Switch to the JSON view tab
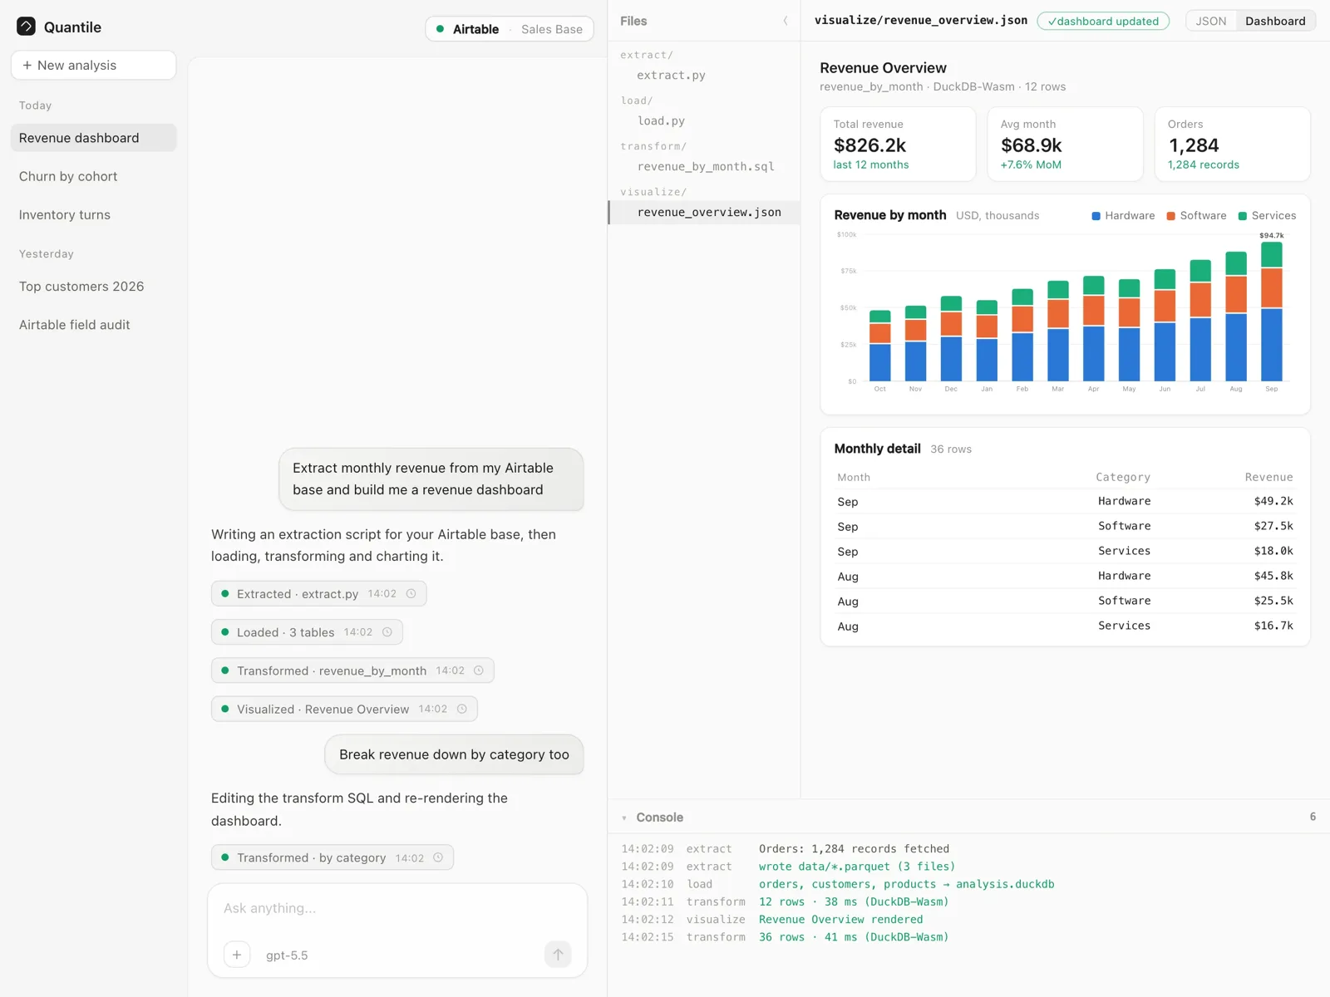The height and width of the screenshot is (997, 1330). [1211, 21]
